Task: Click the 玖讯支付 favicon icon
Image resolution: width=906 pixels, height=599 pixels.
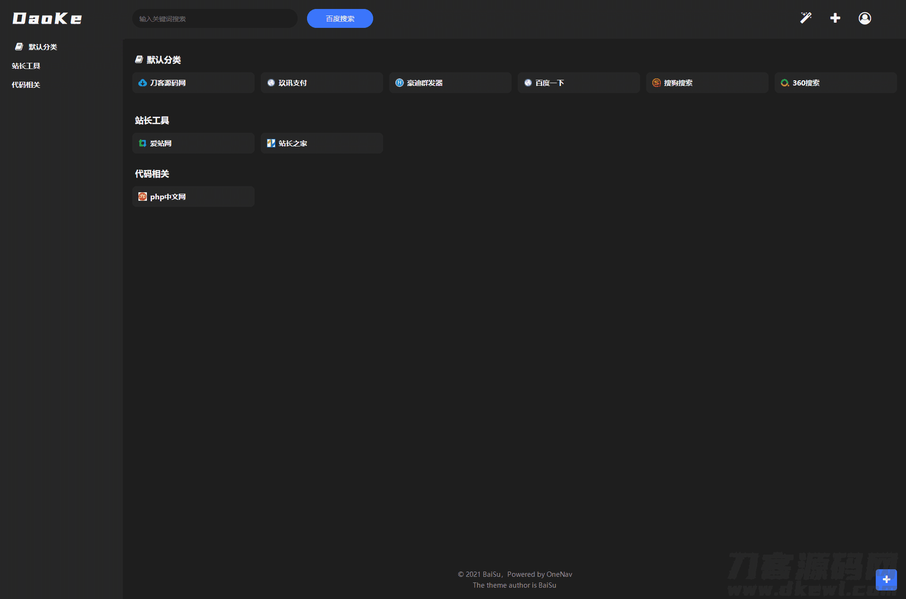Action: 271,83
